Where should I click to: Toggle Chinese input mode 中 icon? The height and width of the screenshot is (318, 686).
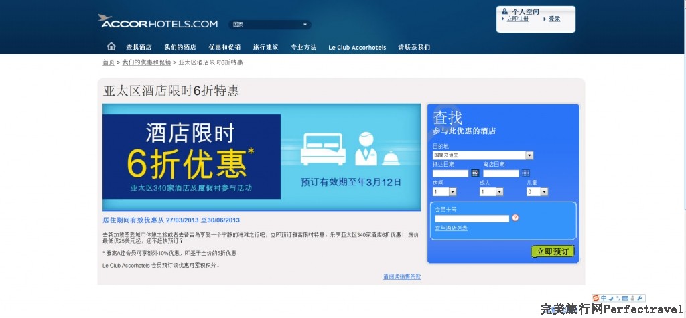(x=604, y=299)
